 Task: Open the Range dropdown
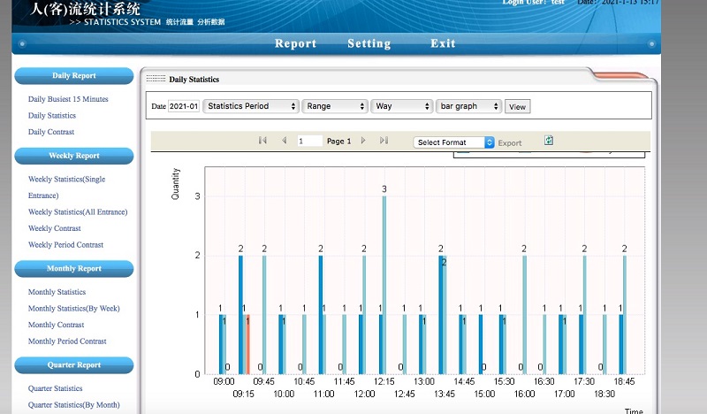(x=335, y=106)
